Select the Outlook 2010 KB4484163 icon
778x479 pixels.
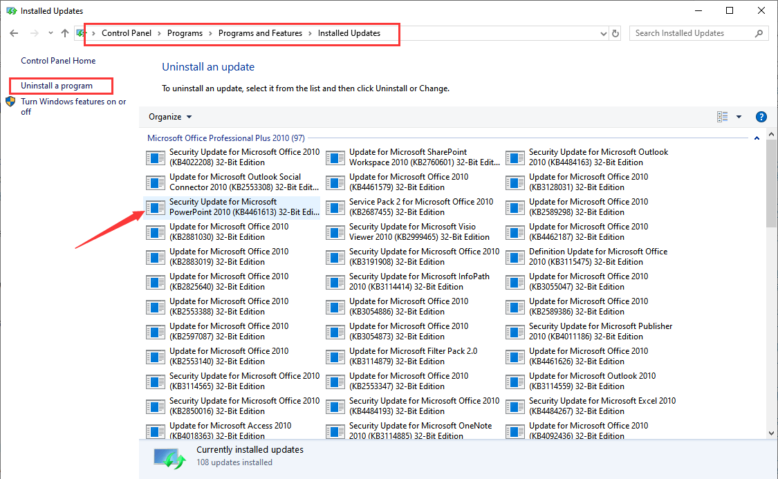tap(515, 158)
